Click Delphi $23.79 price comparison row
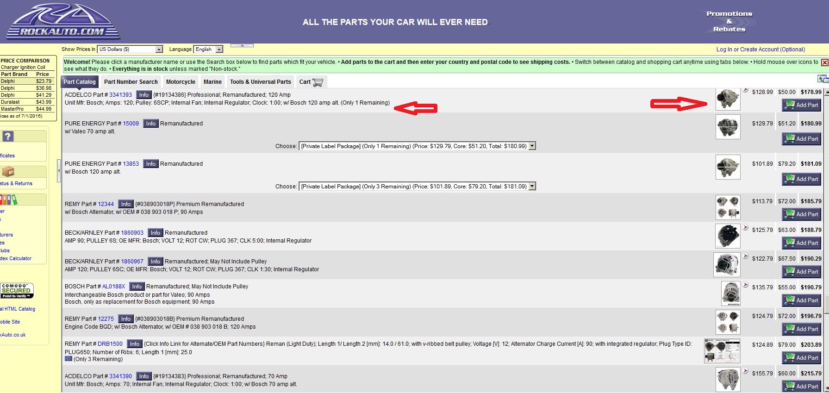The width and height of the screenshot is (829, 393). pos(27,81)
